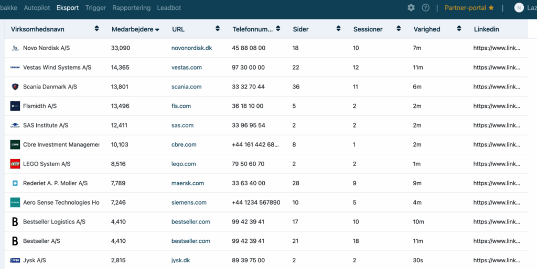Sort by Virksomhedsnavn column arrows
537x269 pixels.
[x=96, y=29]
